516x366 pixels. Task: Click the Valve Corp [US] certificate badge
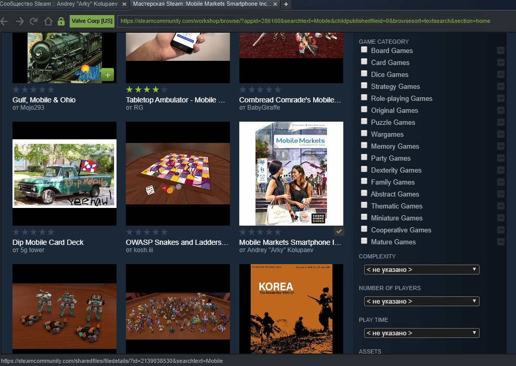tap(92, 21)
